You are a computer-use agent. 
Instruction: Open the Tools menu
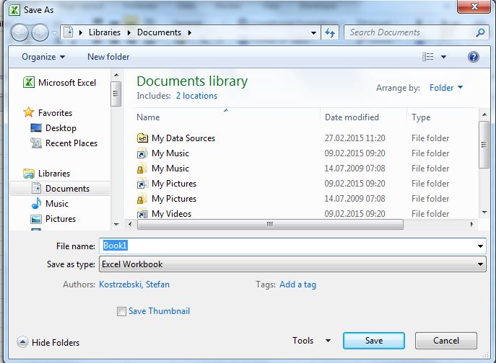(311, 341)
